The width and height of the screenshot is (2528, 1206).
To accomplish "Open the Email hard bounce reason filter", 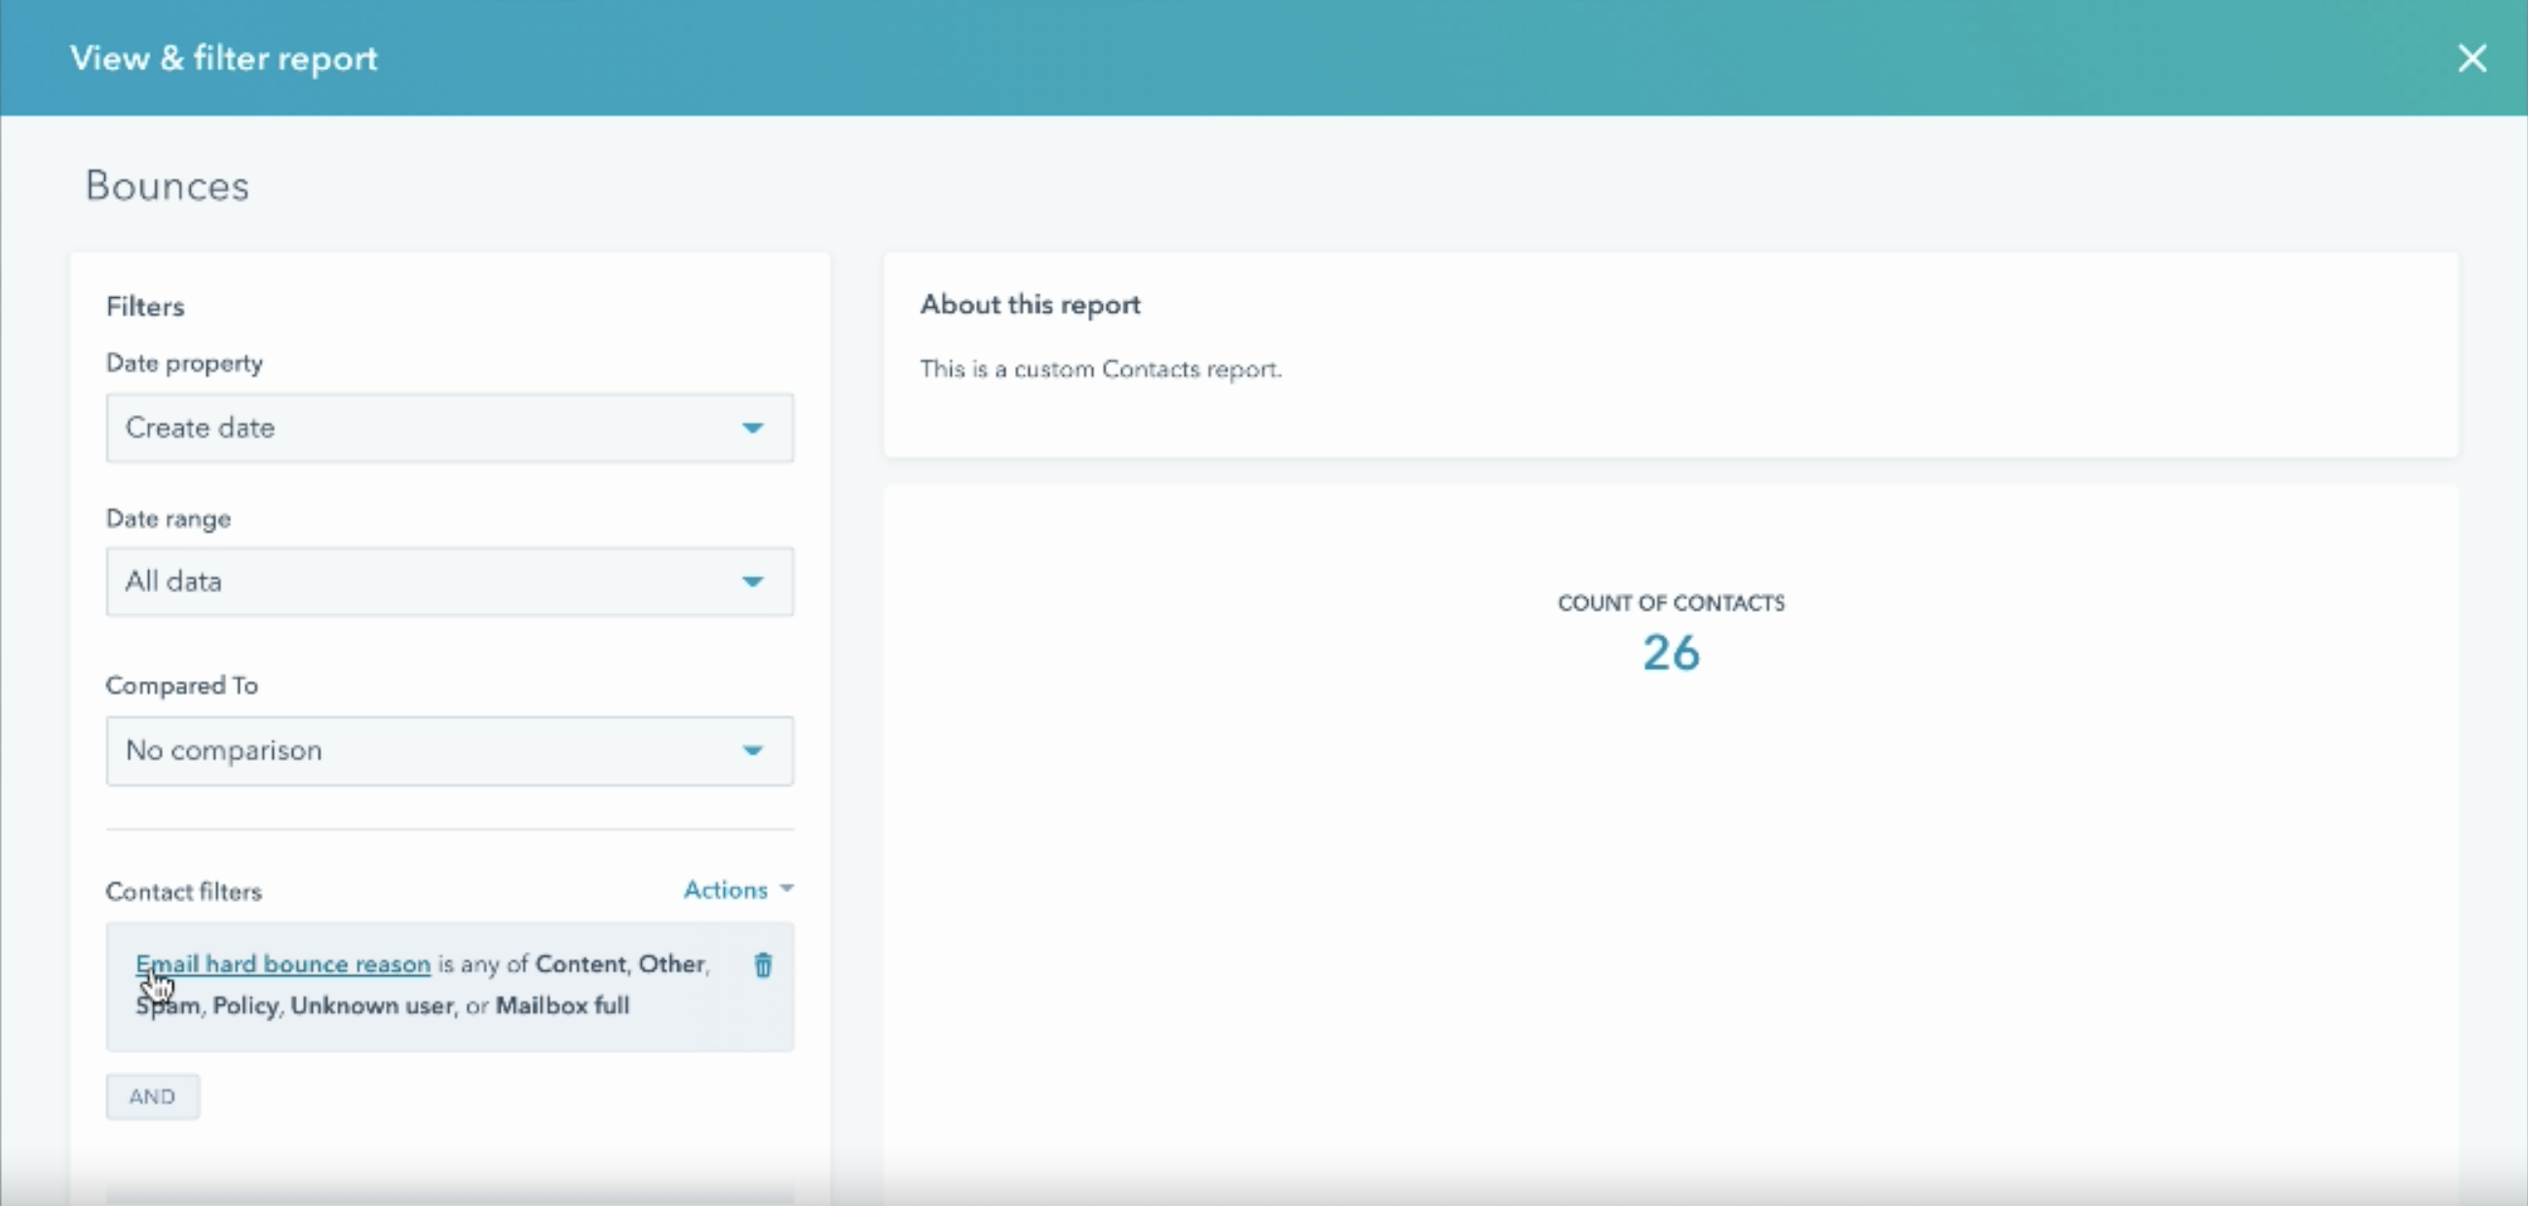I will (282, 963).
